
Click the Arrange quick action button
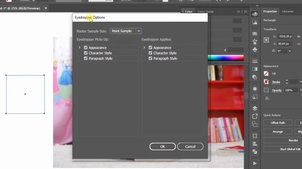[x=278, y=131]
